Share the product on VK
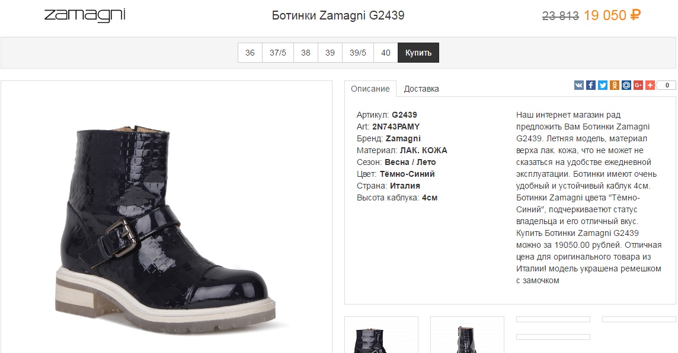 (578, 85)
